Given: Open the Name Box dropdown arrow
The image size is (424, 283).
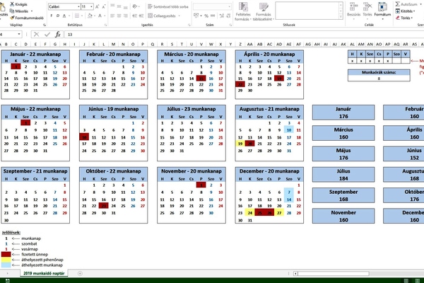Looking at the screenshot, I should tap(19, 35).
